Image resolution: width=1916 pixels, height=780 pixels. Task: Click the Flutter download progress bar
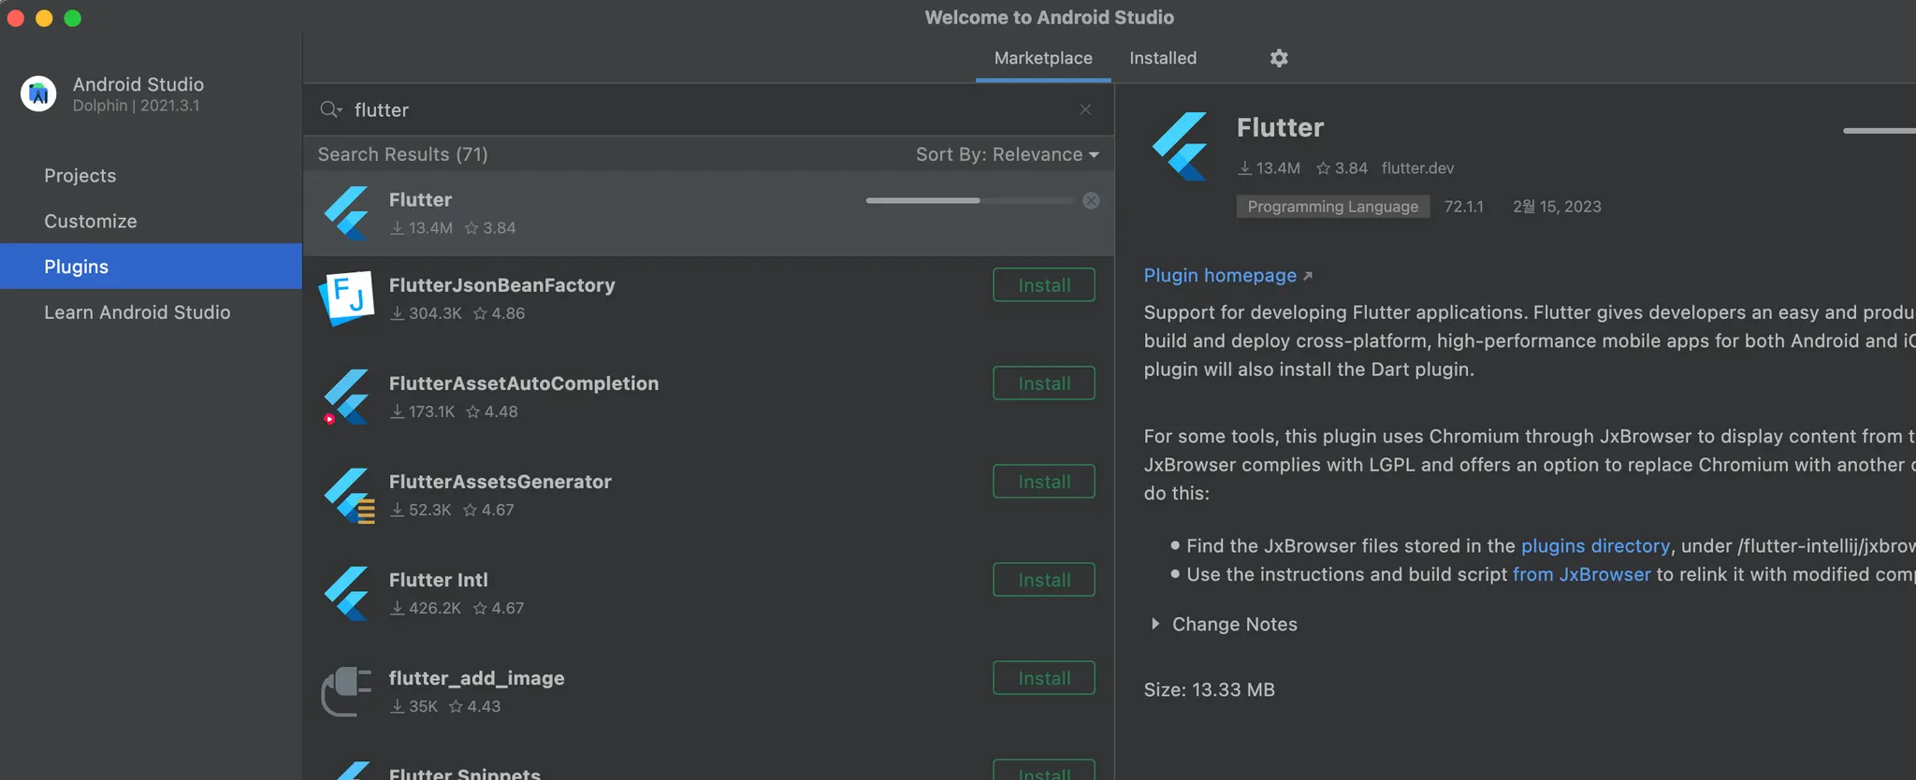pyautogui.click(x=969, y=200)
